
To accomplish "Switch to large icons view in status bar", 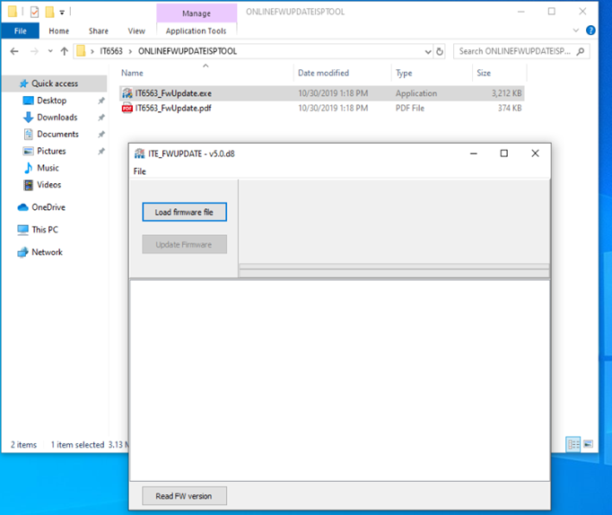I will coord(588,444).
